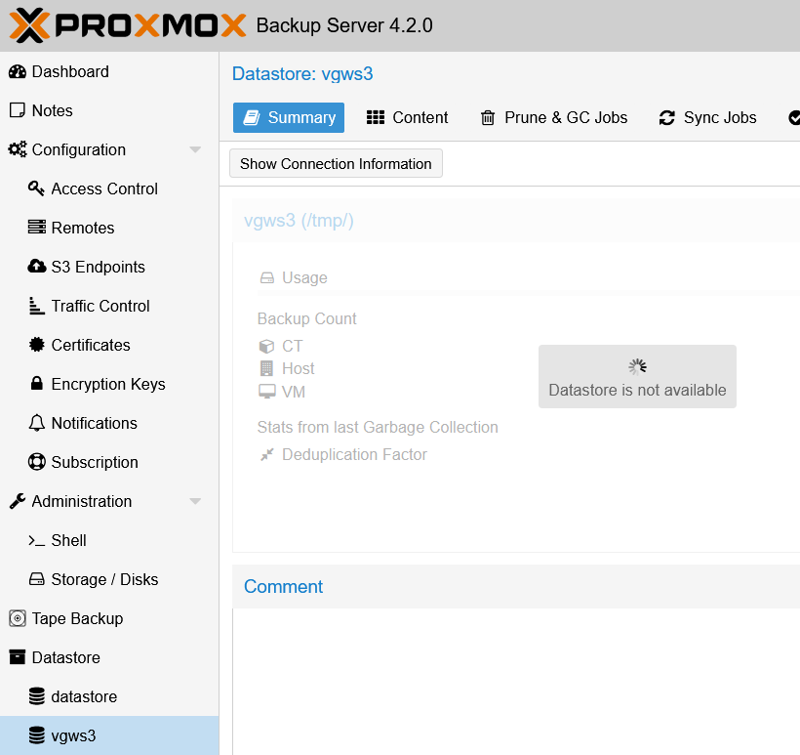Open the Tape Backup page
Screen dimensions: 800x755
(x=109, y=618)
